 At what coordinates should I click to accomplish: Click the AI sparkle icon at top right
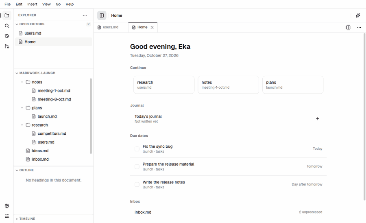358,15
